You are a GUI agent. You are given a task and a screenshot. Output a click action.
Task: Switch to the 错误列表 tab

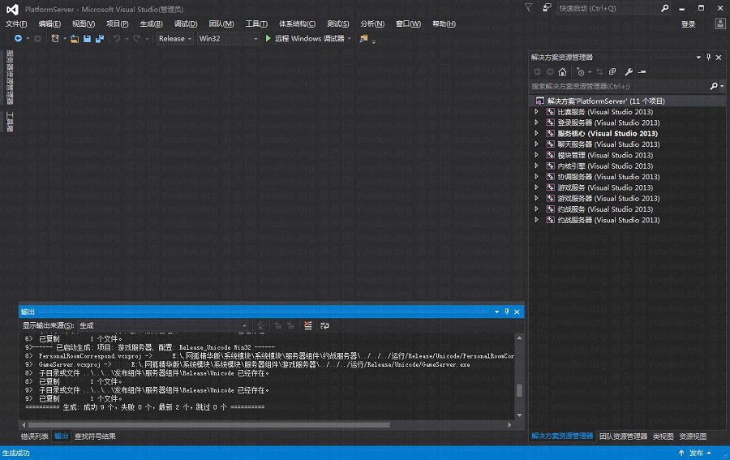tap(35, 436)
